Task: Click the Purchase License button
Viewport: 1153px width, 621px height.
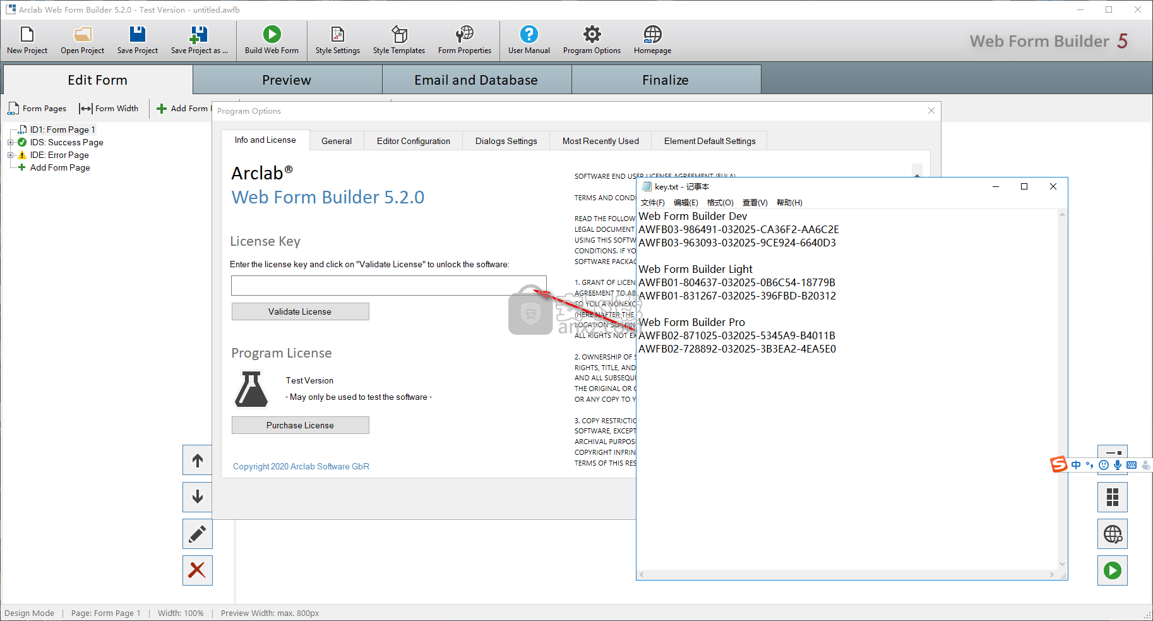Action: coord(300,425)
